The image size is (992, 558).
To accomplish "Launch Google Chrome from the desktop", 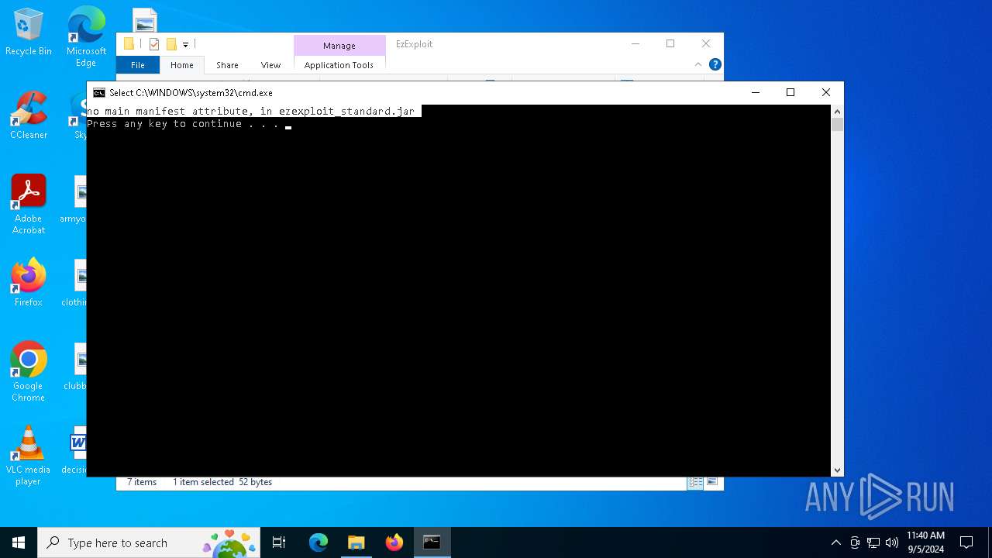I will click(29, 372).
